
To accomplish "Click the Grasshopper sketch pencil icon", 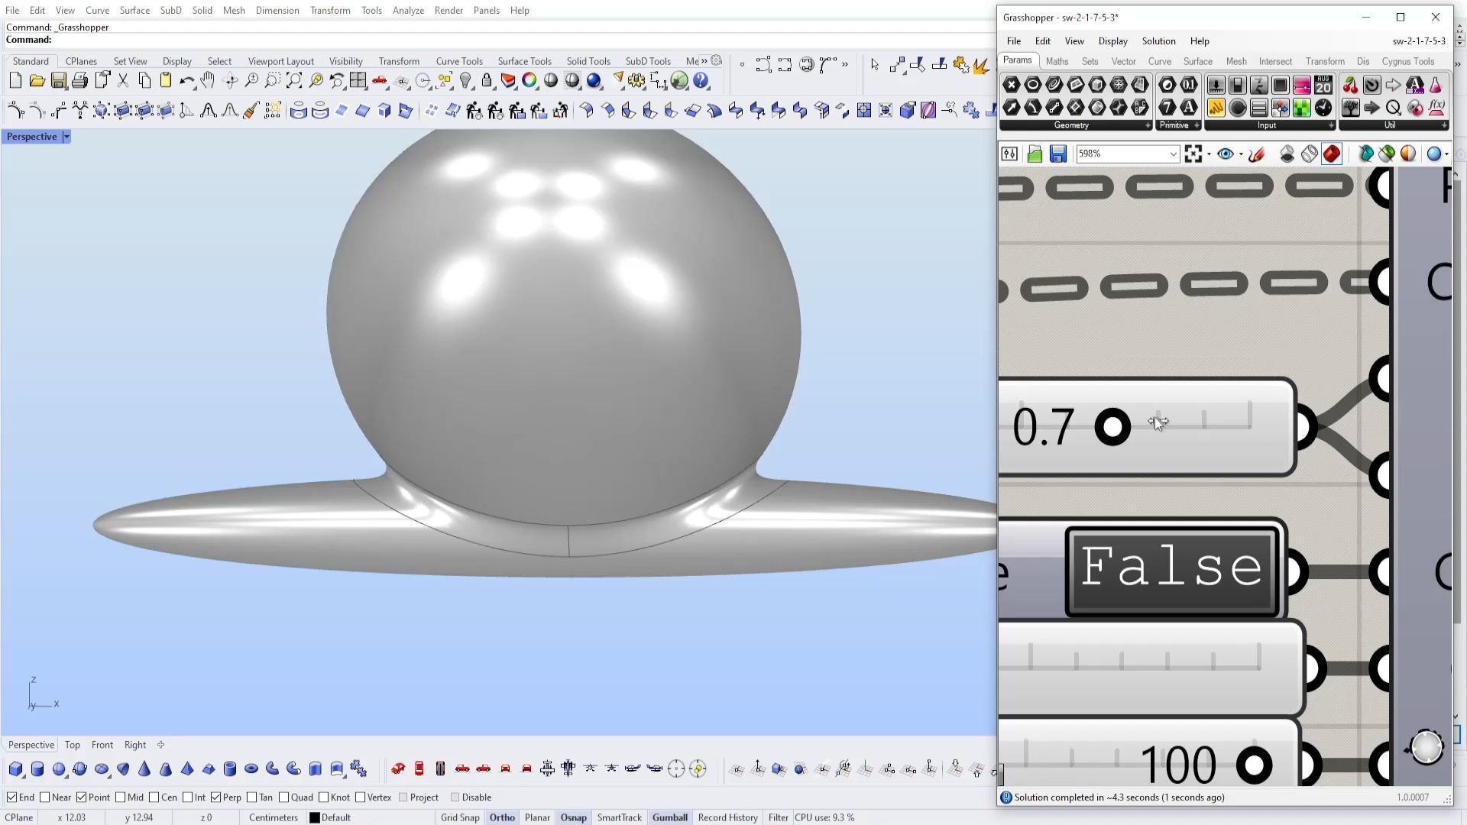I will coord(1256,154).
